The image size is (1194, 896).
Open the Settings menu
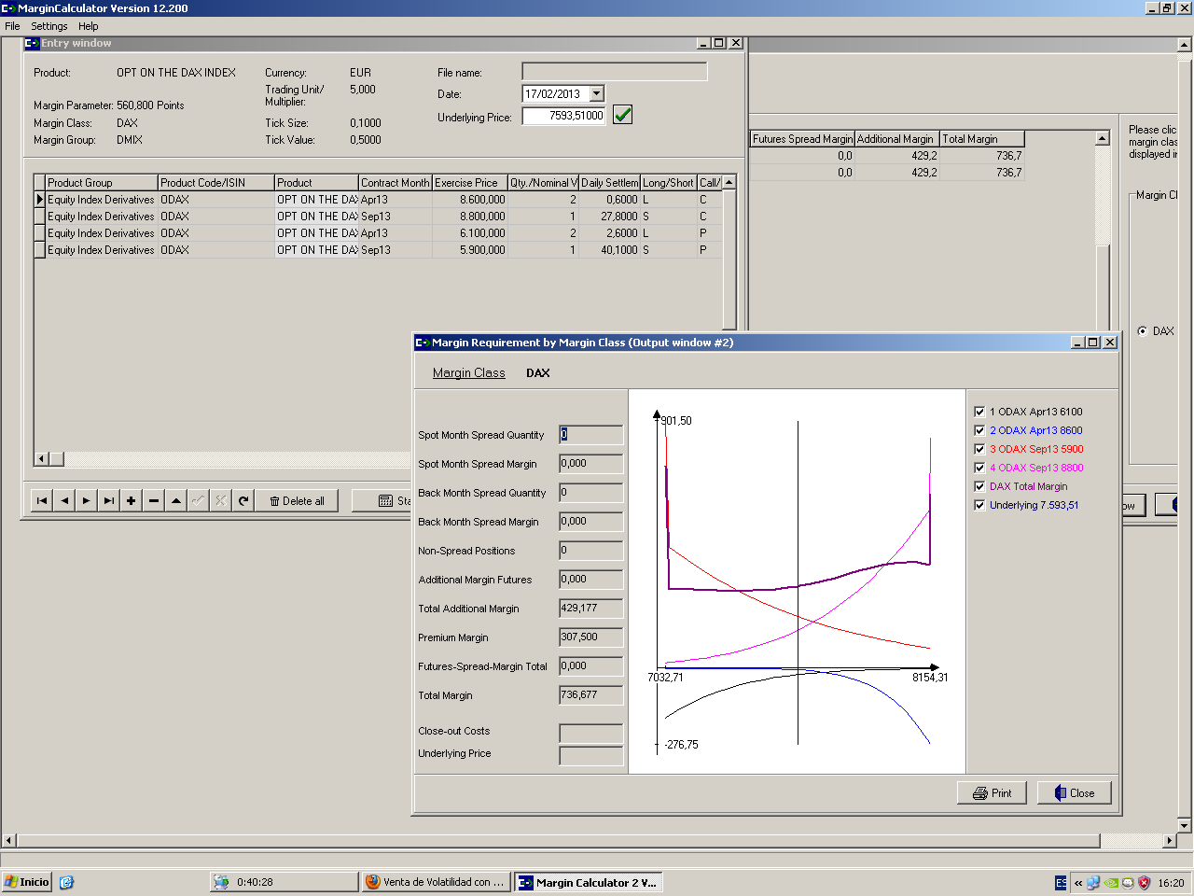tap(49, 26)
